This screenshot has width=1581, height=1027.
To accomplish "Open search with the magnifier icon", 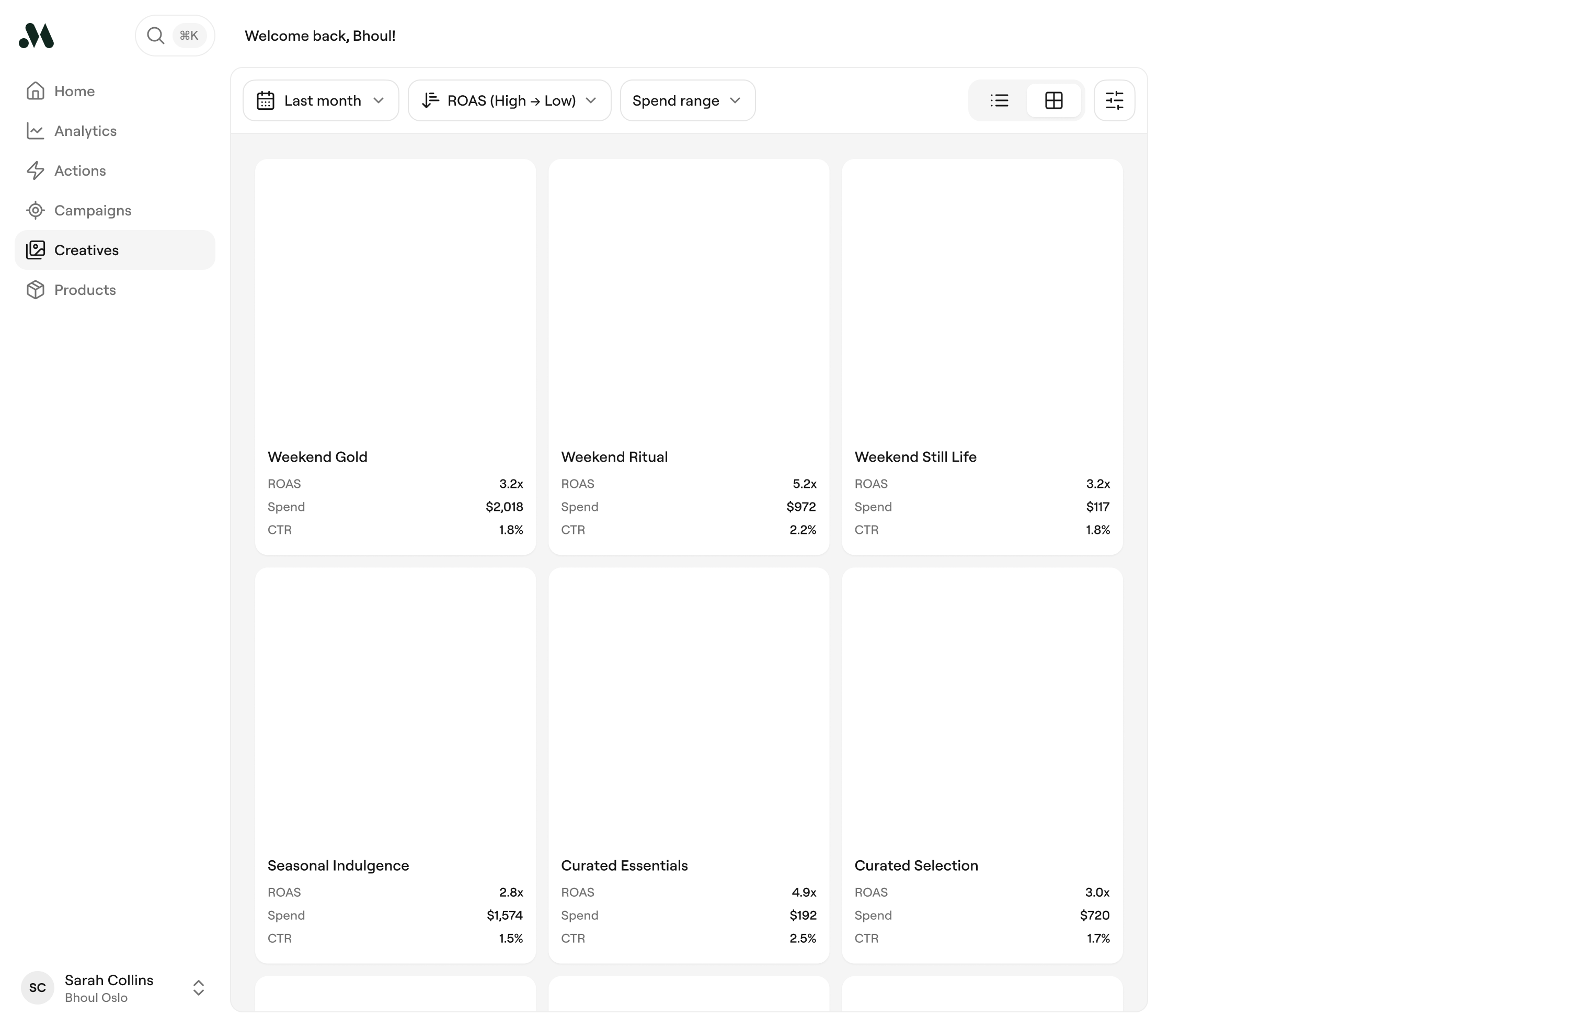I will click(155, 36).
